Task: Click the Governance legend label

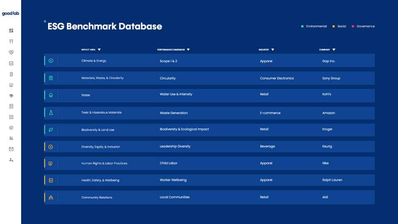Action: (366, 26)
